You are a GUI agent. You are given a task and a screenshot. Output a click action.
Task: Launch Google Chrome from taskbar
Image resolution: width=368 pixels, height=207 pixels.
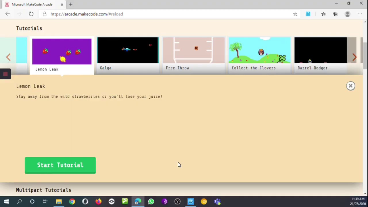click(x=72, y=202)
